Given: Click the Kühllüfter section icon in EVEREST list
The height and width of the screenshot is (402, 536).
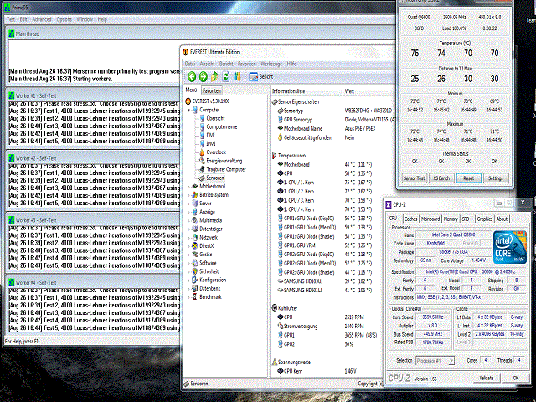Looking at the screenshot, I should click(x=274, y=308).
